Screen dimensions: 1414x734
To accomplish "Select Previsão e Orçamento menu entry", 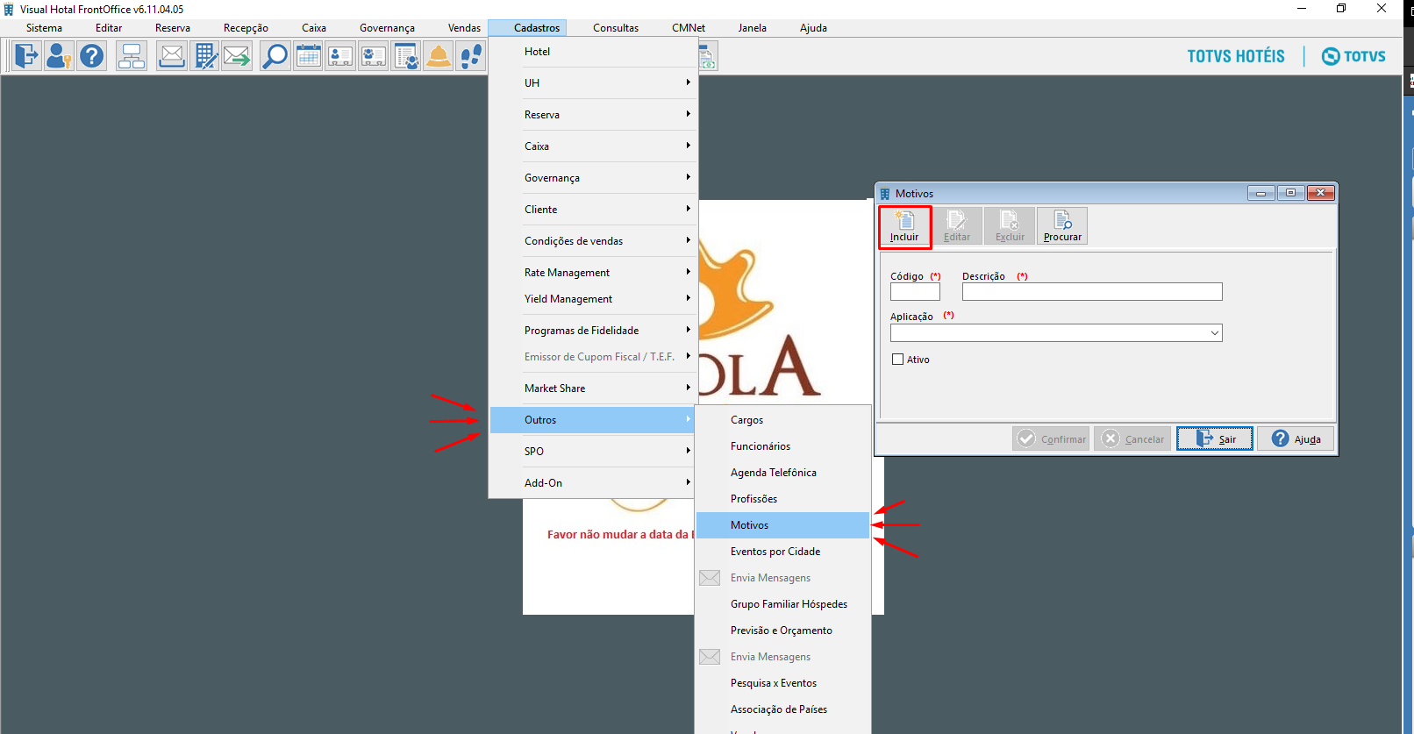I will 782,631.
